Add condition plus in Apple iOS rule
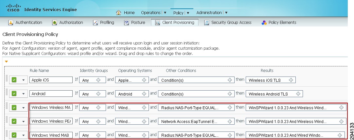Image resolution: width=354 pixels, height=140 pixels. coord(230,80)
